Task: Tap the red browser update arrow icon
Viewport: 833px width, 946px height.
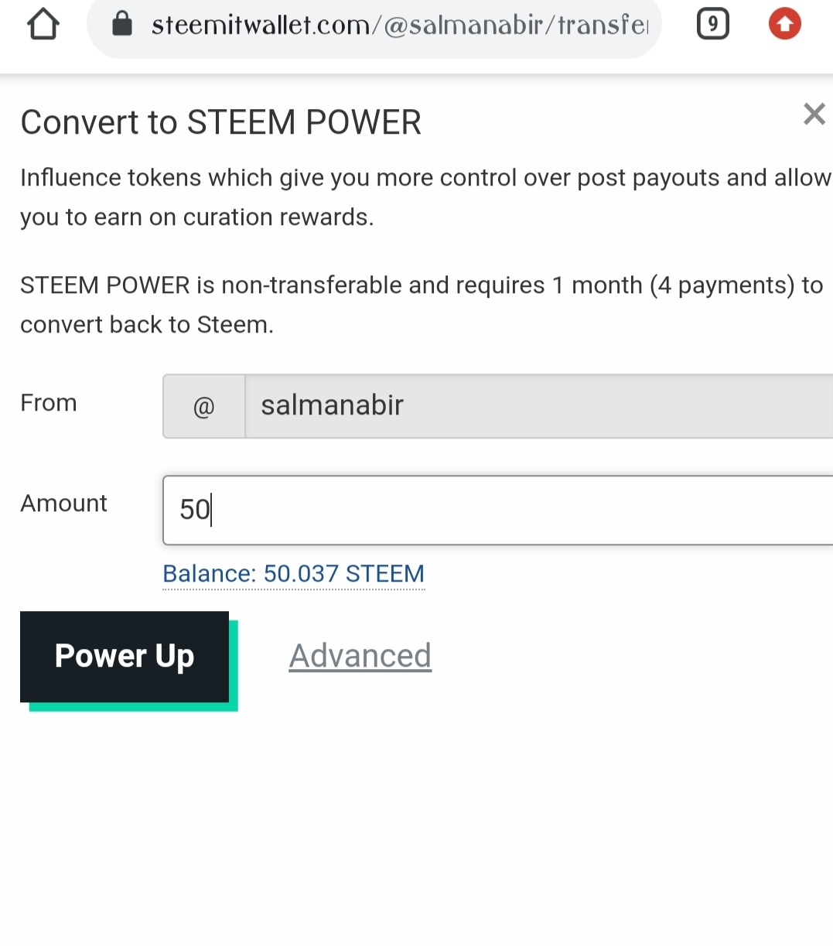Action: 784,25
